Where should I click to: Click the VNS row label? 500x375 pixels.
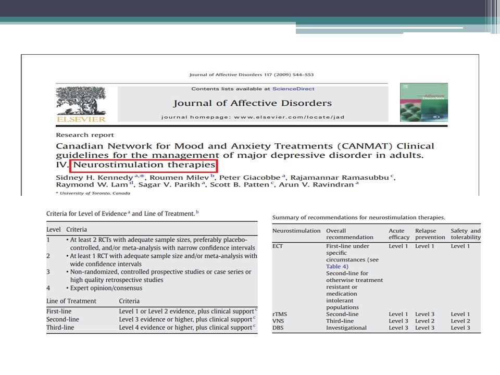[278, 321]
